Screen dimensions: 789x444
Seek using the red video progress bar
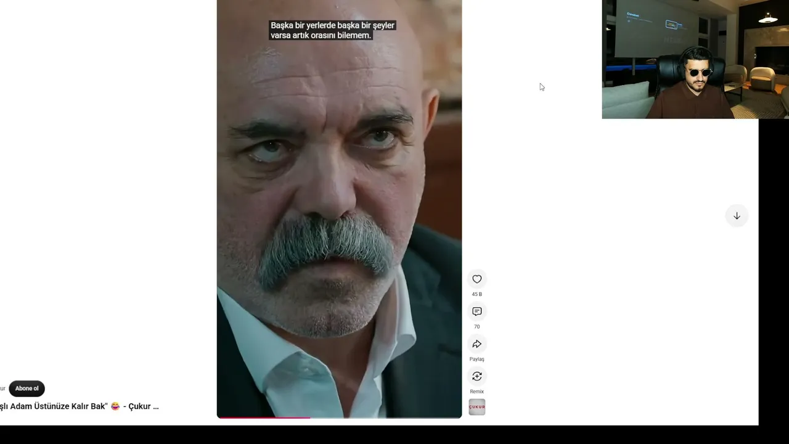click(339, 417)
